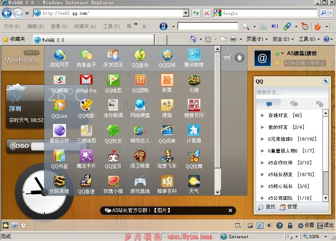
Task: Expand the A5站长朋友 [19/70] group
Action: click(x=262, y=175)
